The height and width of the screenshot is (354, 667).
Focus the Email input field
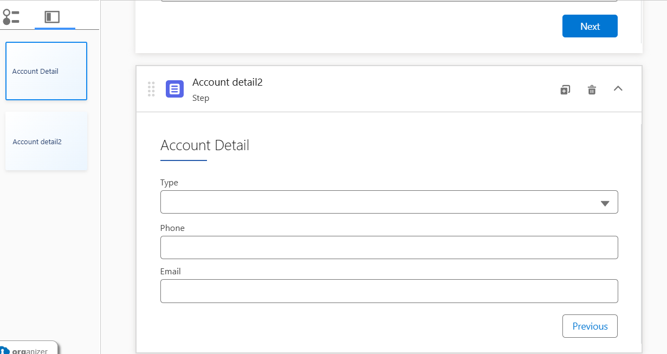[x=388, y=291]
